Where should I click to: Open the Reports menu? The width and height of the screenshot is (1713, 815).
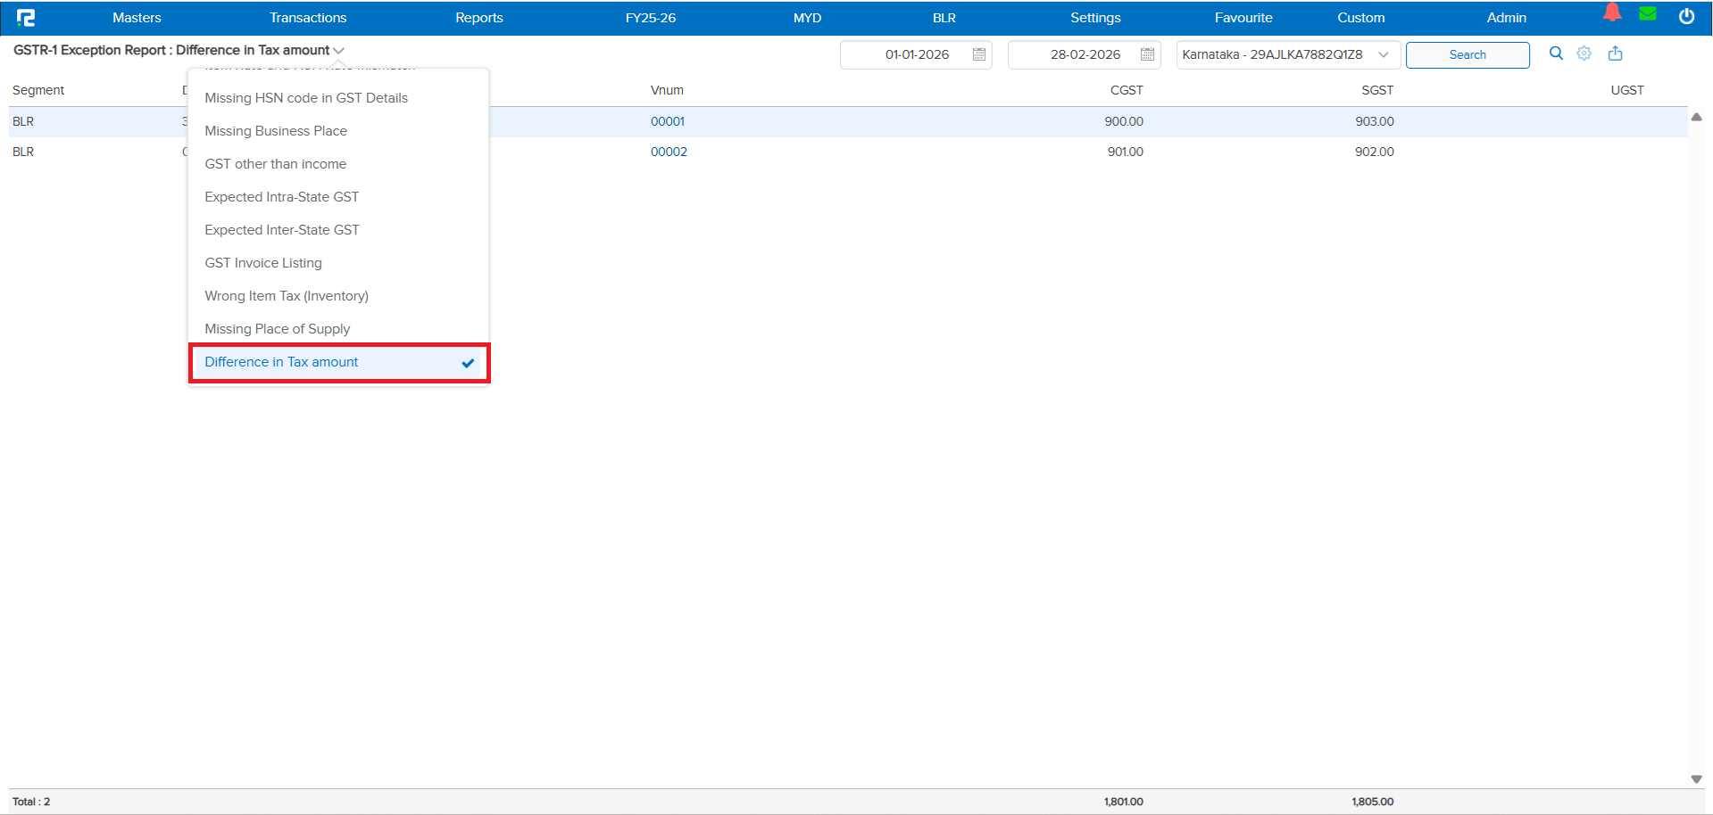coord(478,17)
